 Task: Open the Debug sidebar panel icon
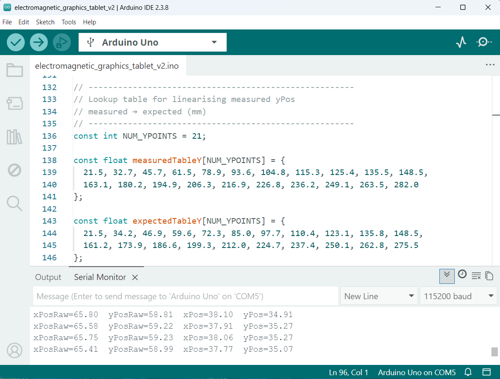(x=15, y=170)
